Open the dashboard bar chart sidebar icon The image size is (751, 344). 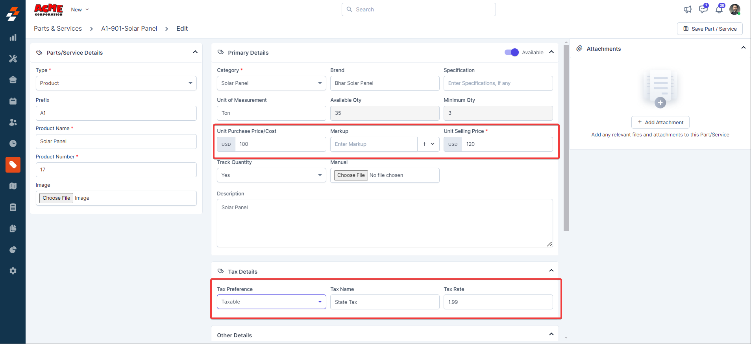(x=13, y=37)
